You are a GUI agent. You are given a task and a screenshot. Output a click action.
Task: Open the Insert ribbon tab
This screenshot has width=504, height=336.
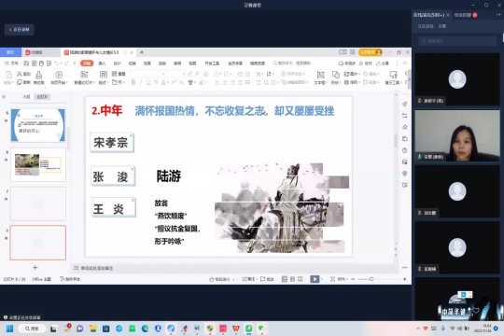(102, 63)
